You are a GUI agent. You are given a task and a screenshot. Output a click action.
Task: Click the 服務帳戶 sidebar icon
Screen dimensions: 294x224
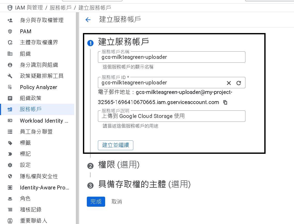pos(10,109)
